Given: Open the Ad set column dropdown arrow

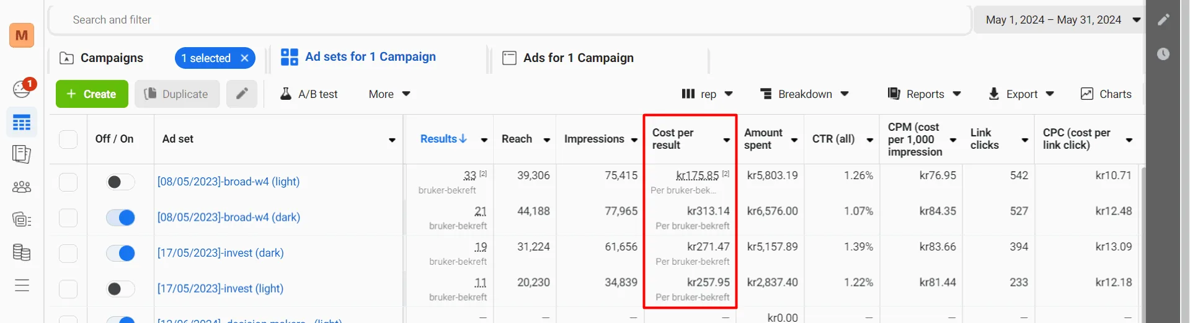Looking at the screenshot, I should pos(392,140).
